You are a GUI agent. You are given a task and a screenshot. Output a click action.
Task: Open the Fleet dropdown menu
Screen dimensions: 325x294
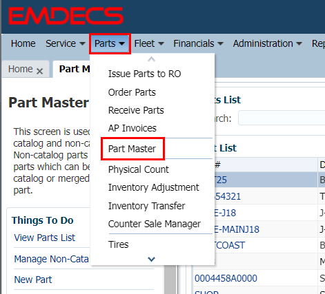[149, 43]
